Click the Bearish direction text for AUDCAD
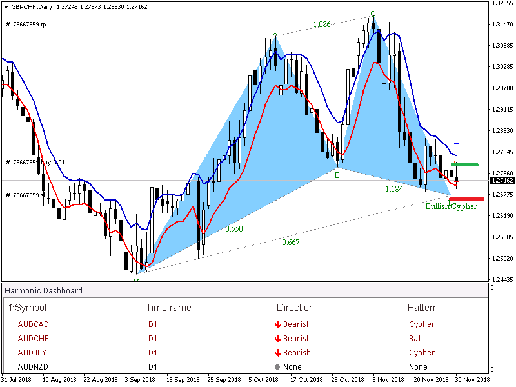Viewport: 516px width, 387px height. (297, 324)
